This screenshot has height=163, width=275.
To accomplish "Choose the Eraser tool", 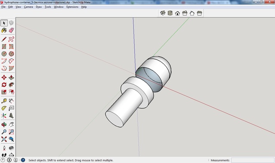I will (11, 30).
